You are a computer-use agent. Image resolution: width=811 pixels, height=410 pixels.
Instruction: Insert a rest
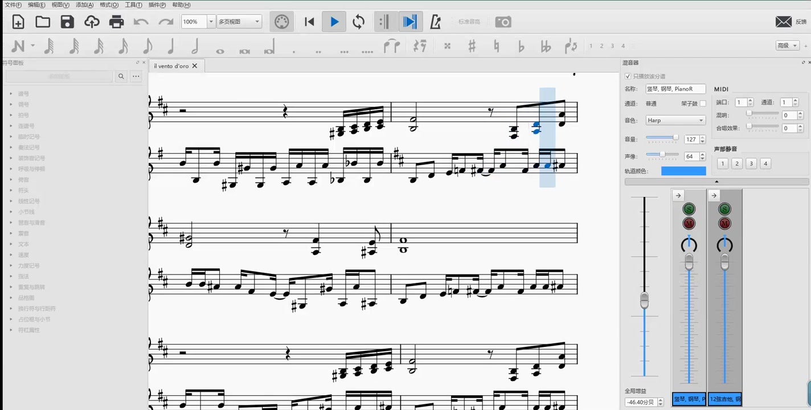coord(420,46)
